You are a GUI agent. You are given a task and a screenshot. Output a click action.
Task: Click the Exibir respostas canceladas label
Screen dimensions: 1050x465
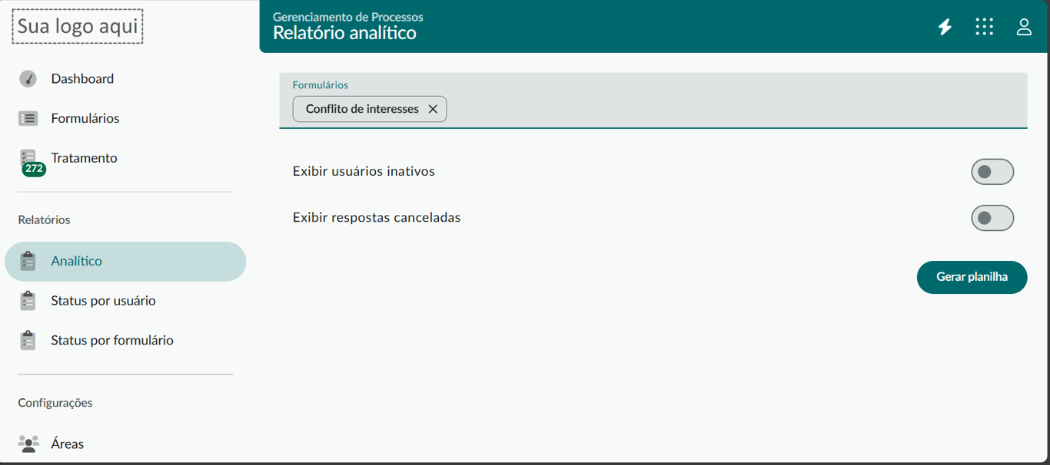[377, 217]
